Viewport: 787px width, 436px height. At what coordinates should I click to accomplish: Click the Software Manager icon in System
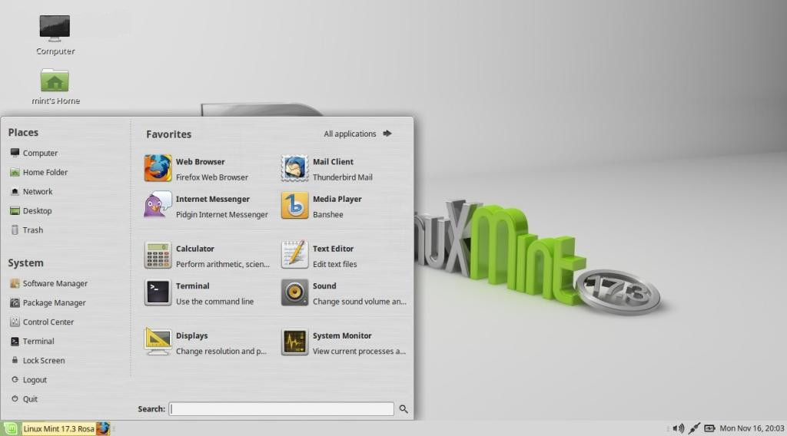[15, 283]
